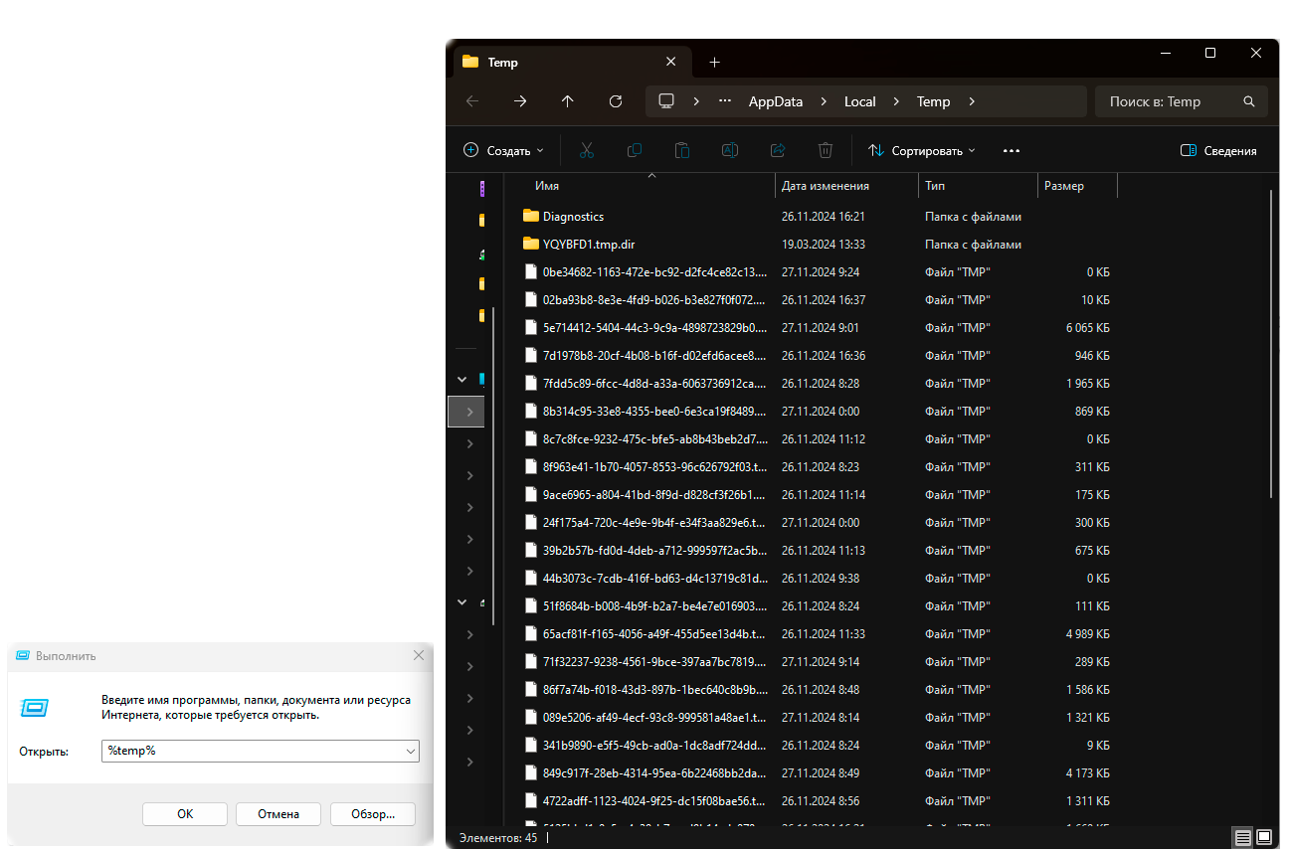Expand the chevron after Local breadcrumb

tap(896, 101)
